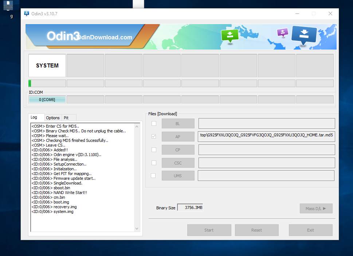Click log line "Firmware update start.."
353x256 pixels.
pos(63,178)
